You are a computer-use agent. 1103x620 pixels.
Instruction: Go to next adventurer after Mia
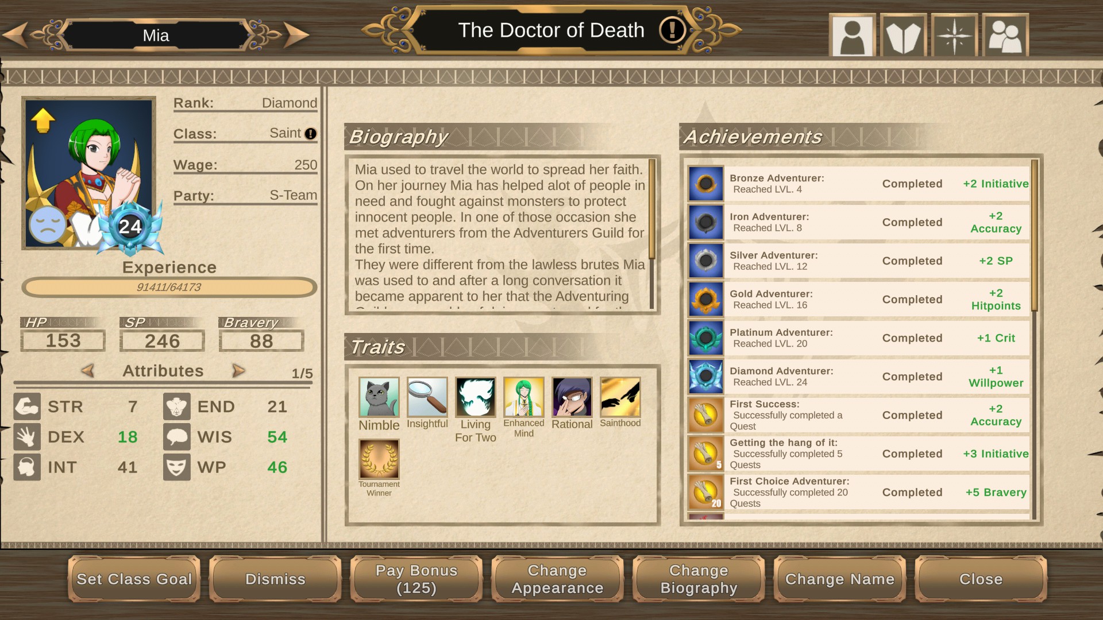pyautogui.click(x=296, y=35)
